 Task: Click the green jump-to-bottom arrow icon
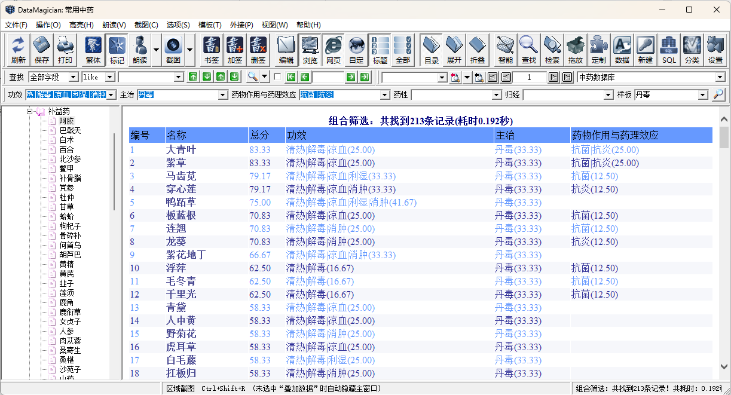(x=234, y=77)
